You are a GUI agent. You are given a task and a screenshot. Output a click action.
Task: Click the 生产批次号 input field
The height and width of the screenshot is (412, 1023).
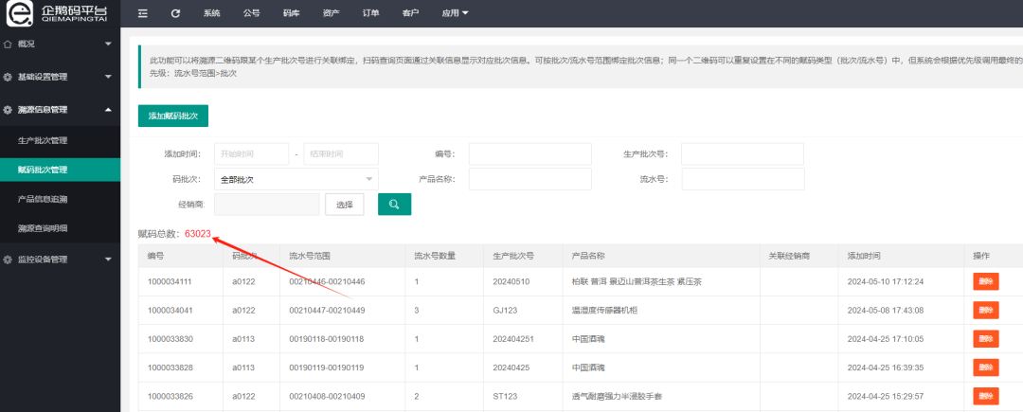[742, 153]
